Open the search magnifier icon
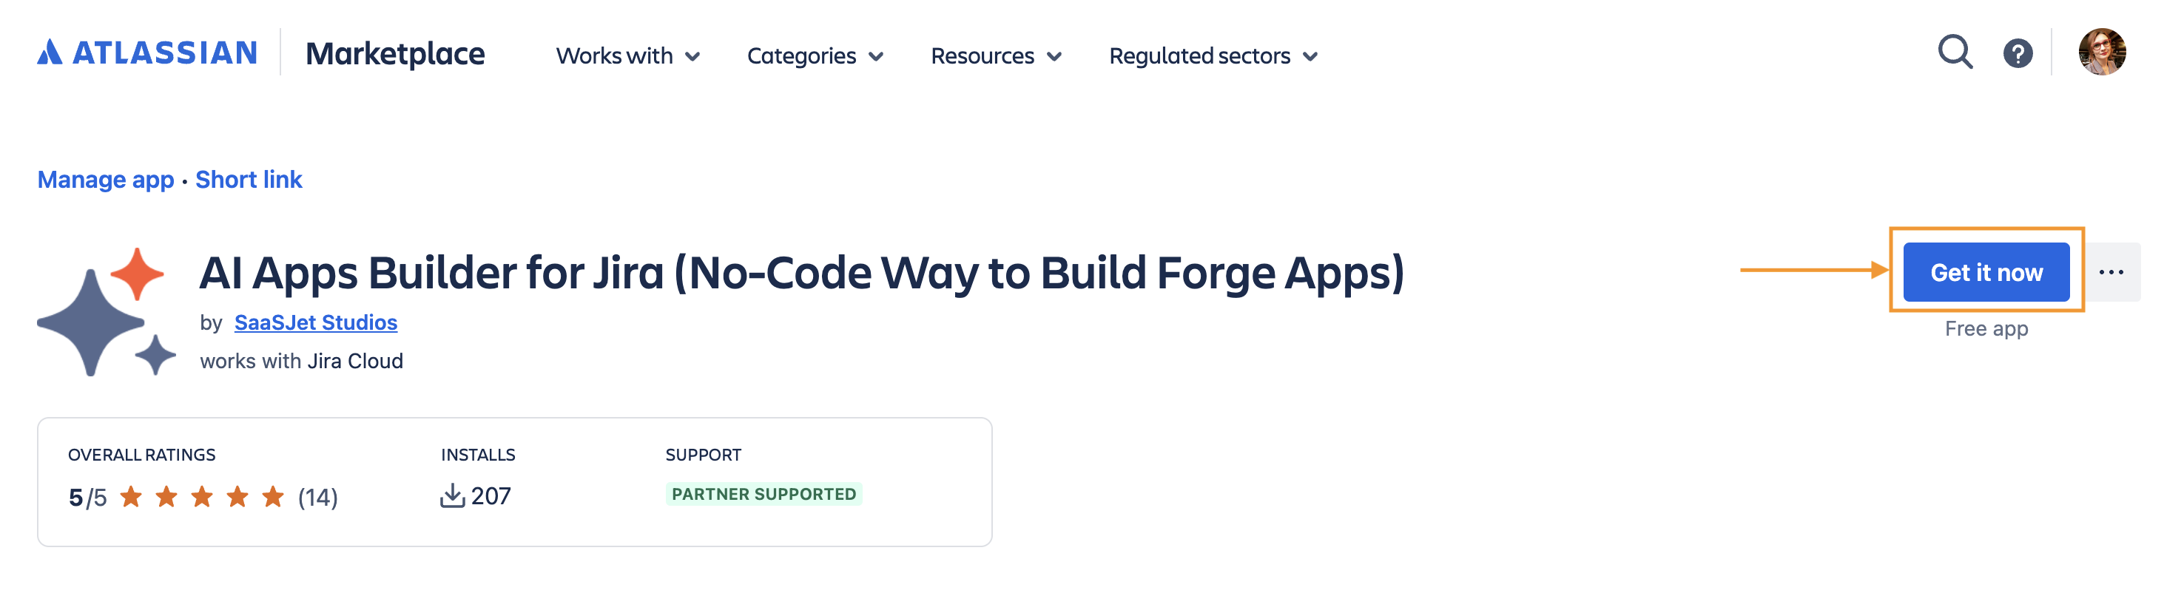 (1955, 52)
